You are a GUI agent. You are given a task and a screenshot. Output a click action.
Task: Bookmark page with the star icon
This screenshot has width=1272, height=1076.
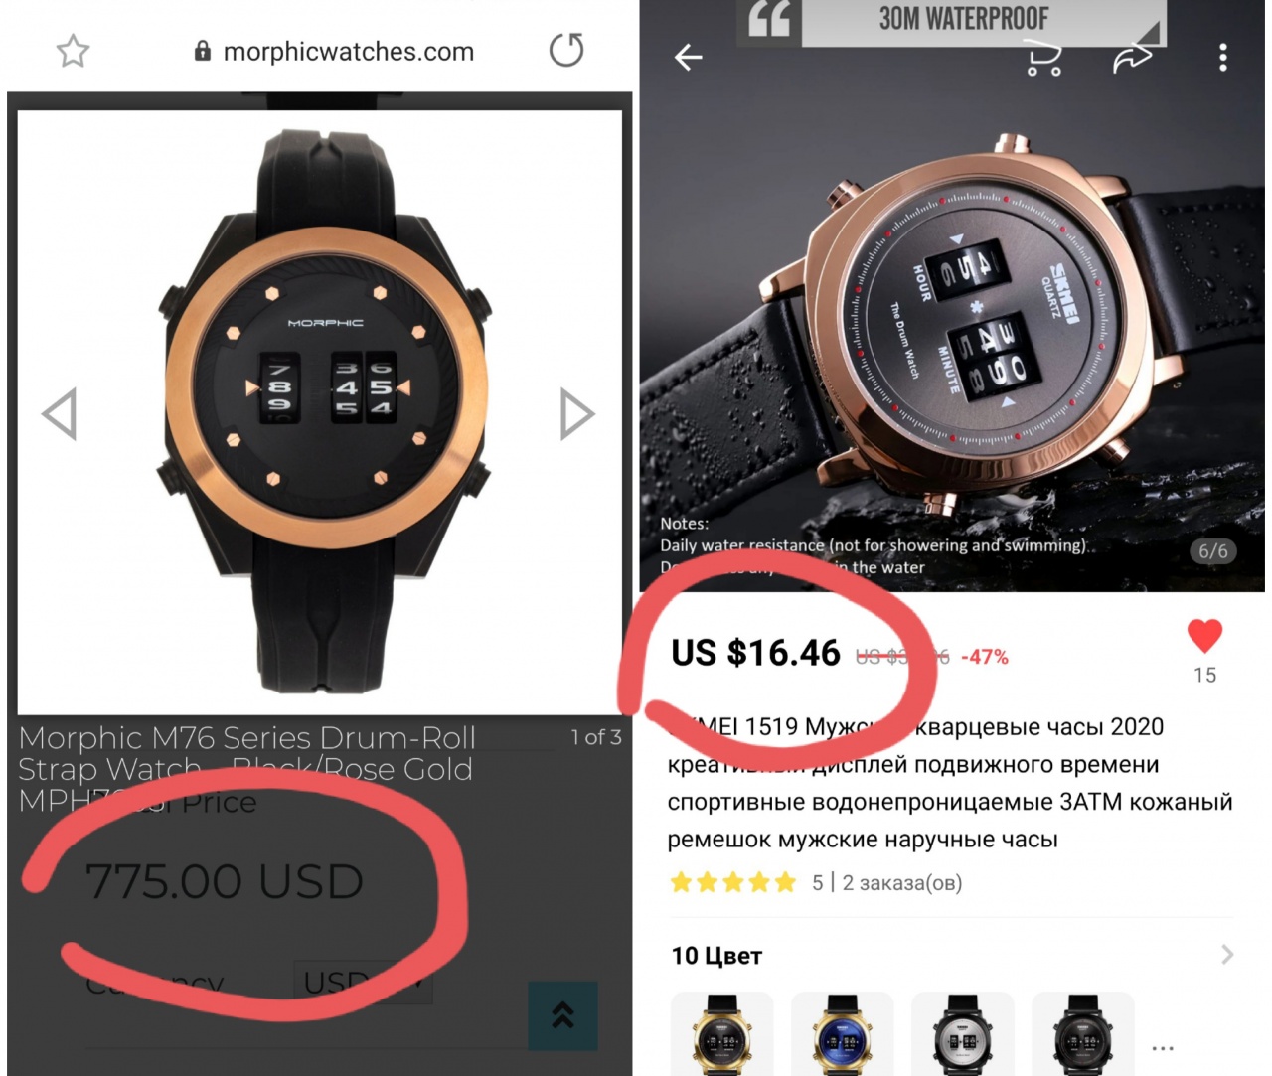73,51
